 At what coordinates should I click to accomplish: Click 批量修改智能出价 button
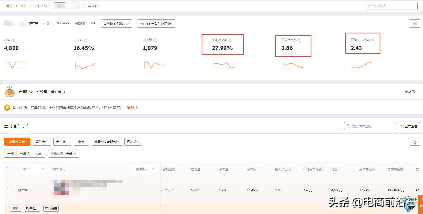click(x=107, y=142)
